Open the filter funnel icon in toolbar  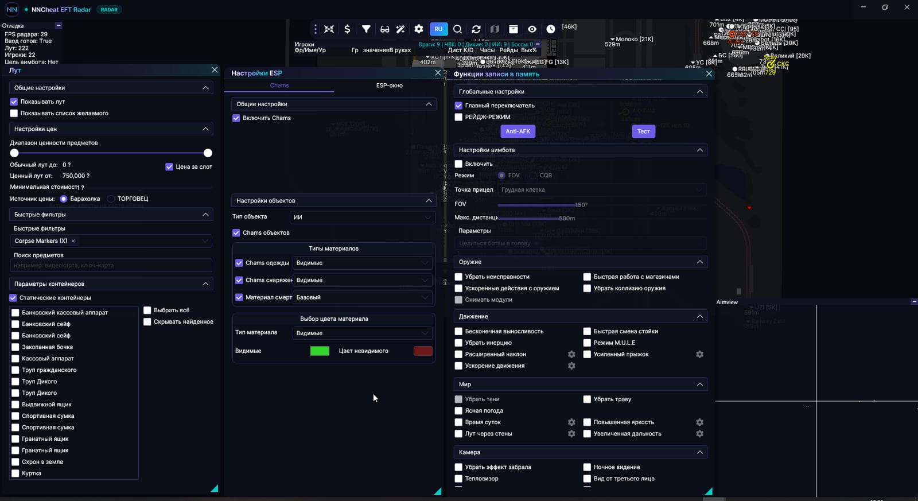click(366, 29)
